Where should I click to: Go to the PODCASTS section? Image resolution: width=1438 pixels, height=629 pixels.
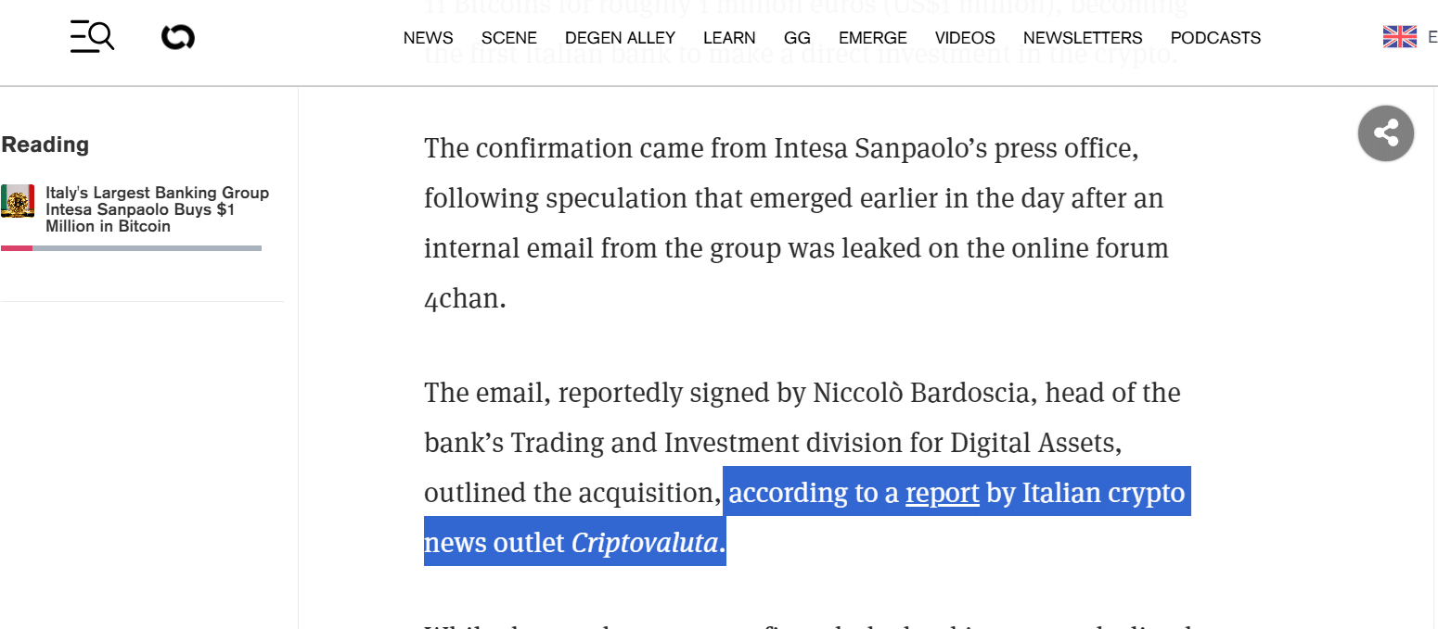tap(1215, 38)
